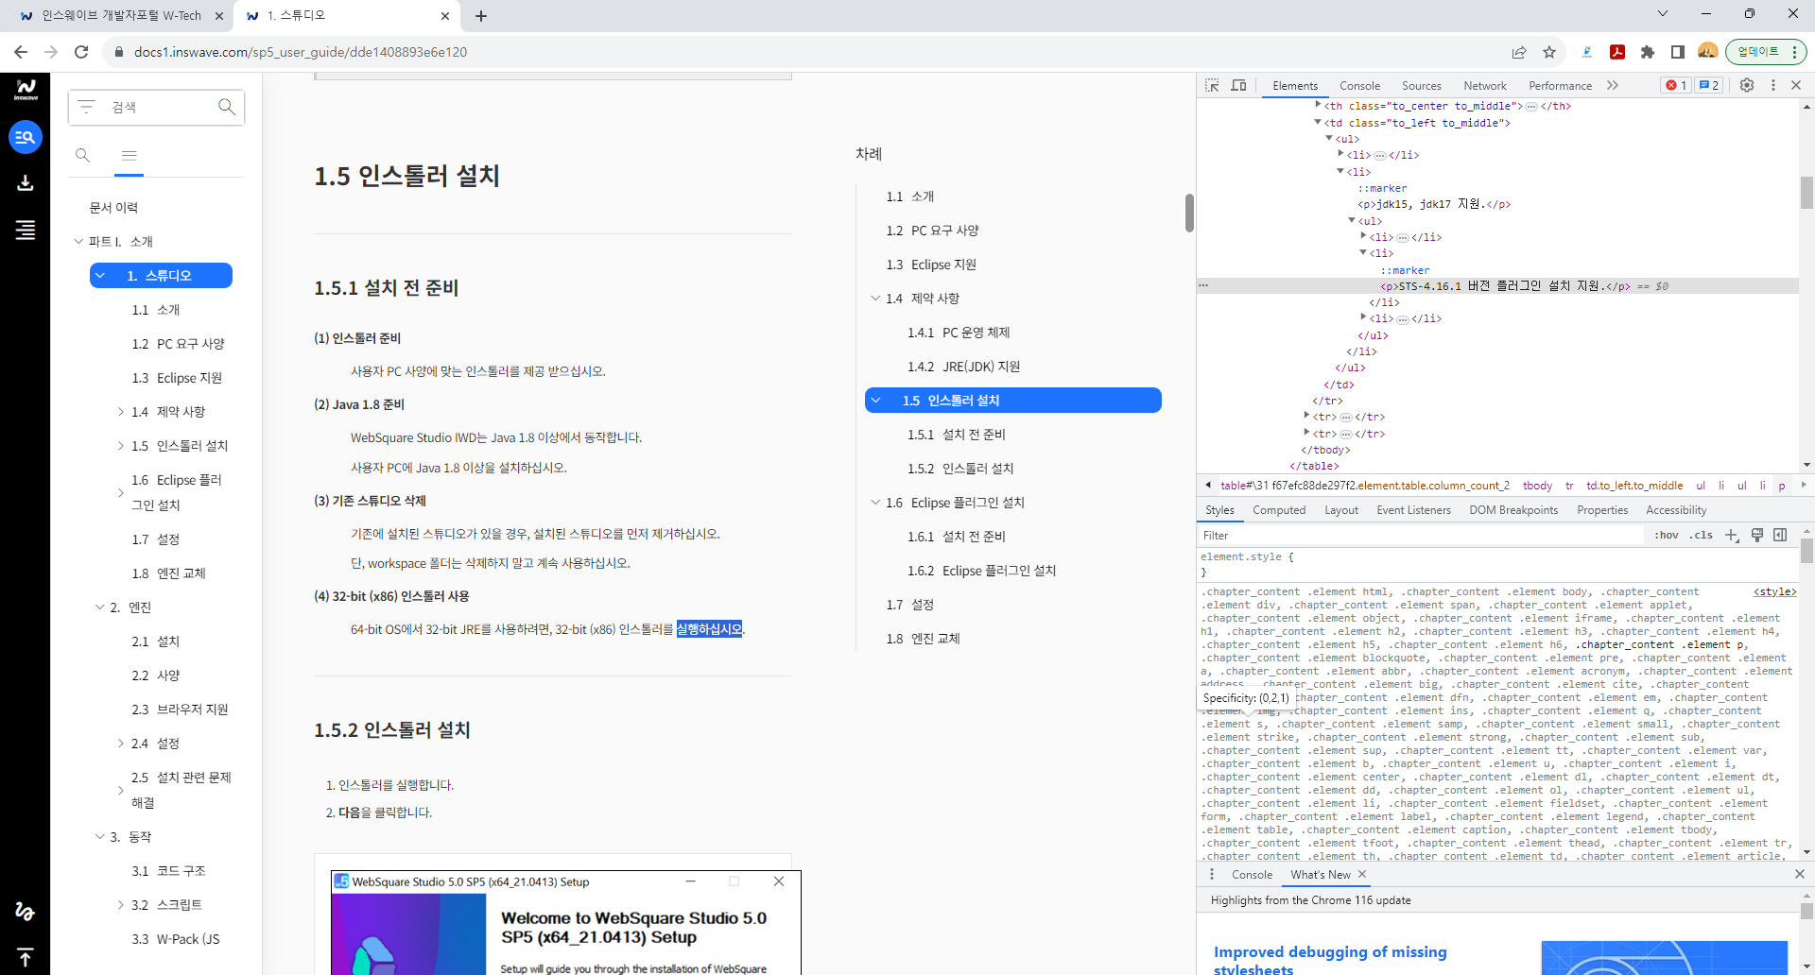Screen dimensions: 1815x975
Task: Click the Adobe Acrobat extension icon
Action: point(1617,52)
